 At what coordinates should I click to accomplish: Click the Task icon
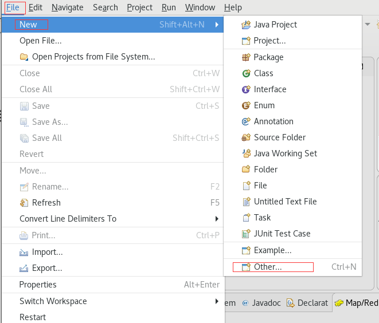click(x=247, y=218)
